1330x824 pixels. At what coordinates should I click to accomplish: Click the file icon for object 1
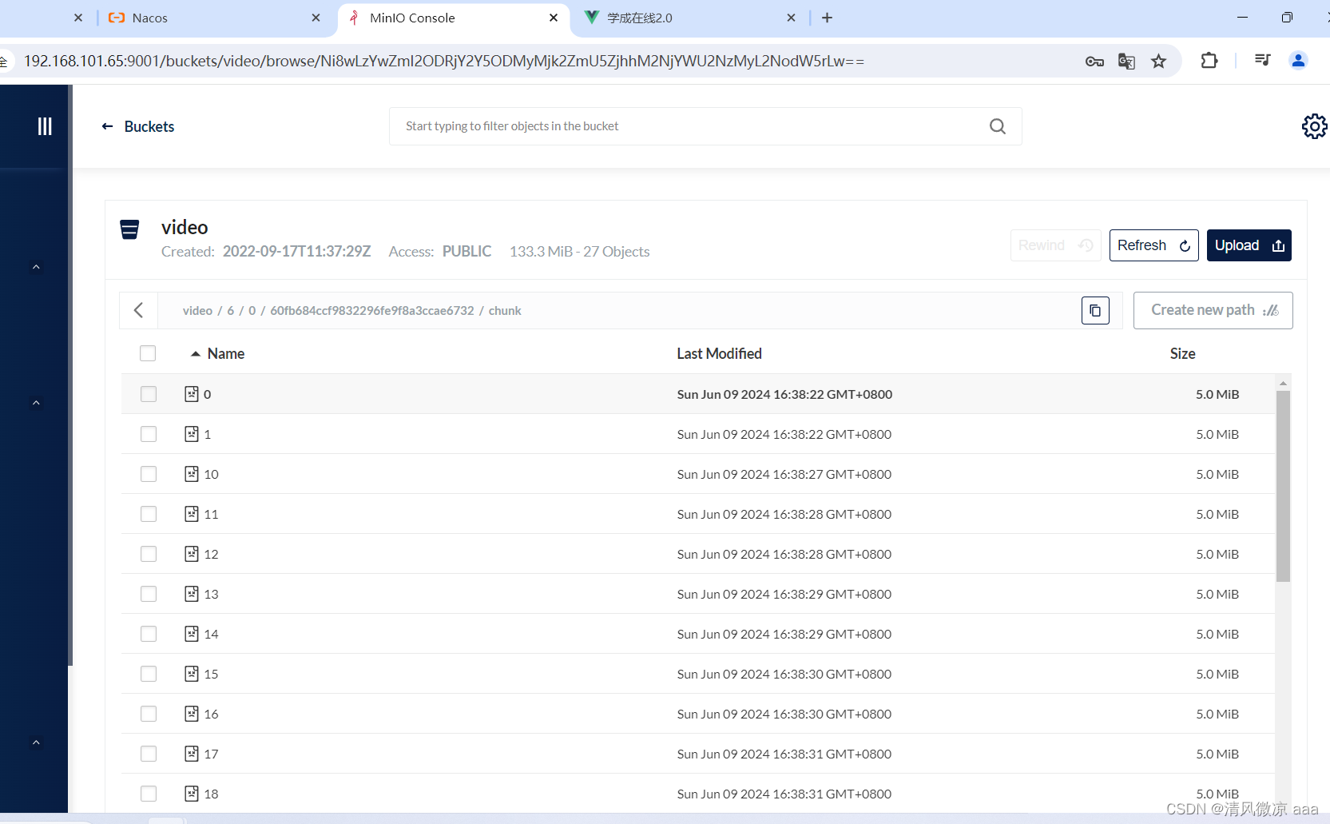point(192,434)
